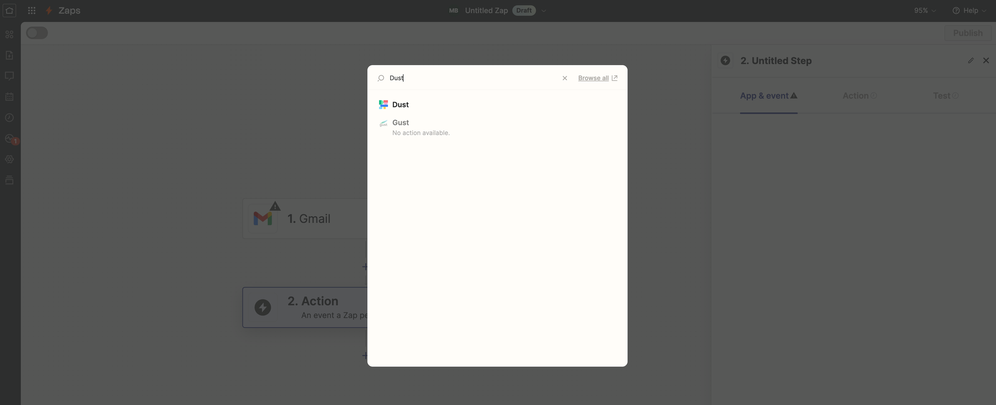Click the Dust search input field
This screenshot has width=996, height=405.
point(473,78)
